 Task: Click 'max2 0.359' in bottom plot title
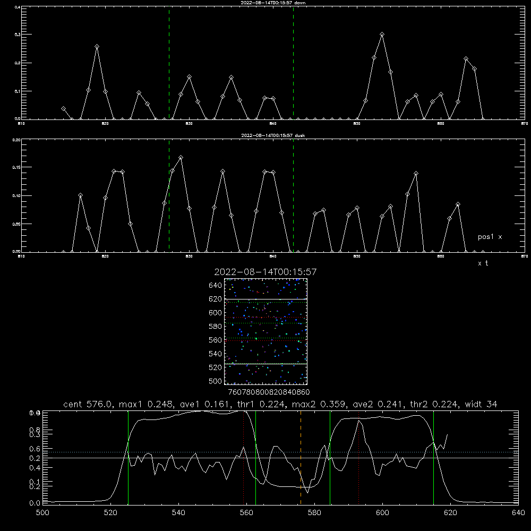(318, 404)
